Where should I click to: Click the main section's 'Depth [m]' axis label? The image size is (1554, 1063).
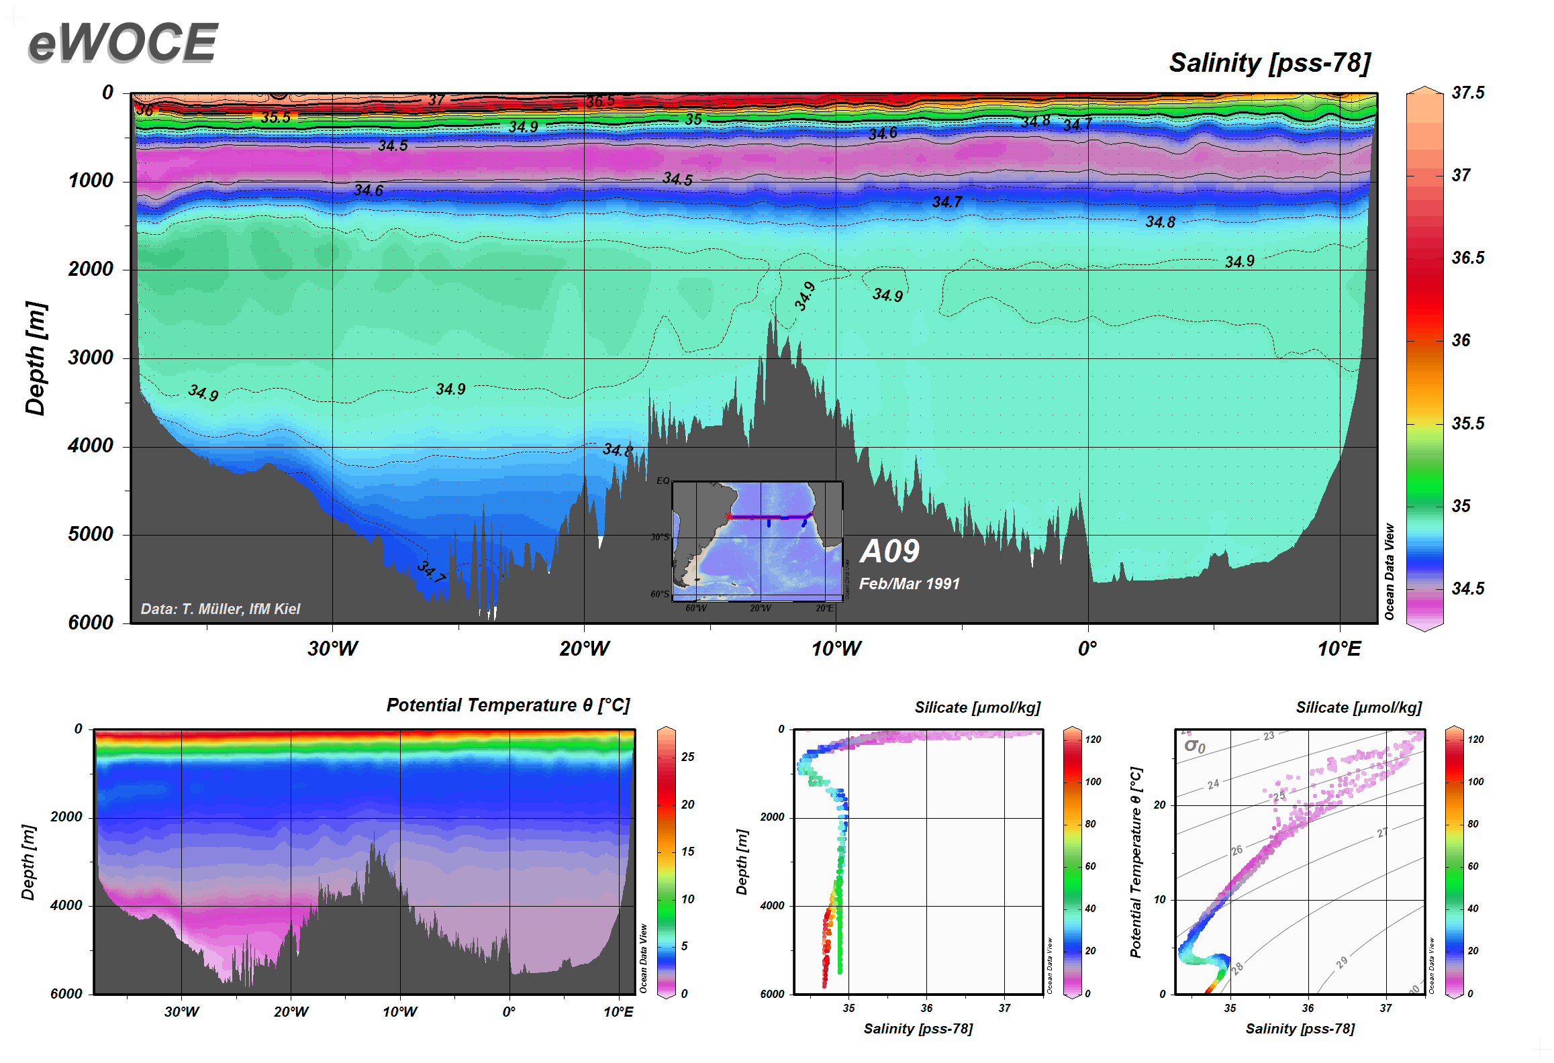pyautogui.click(x=36, y=358)
